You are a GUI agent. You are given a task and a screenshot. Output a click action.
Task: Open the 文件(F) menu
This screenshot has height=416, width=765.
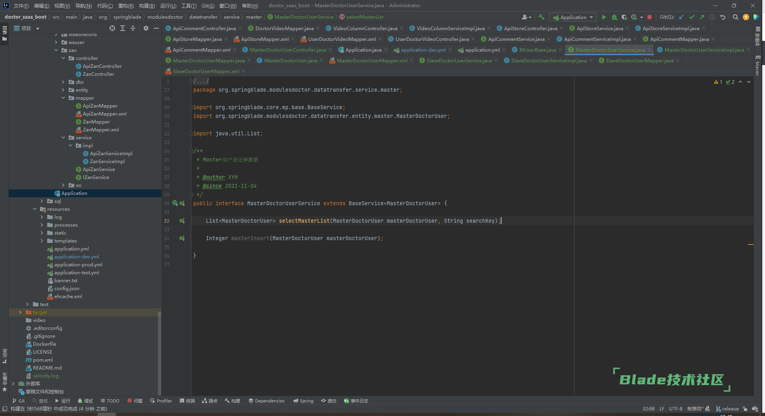pyautogui.click(x=21, y=6)
